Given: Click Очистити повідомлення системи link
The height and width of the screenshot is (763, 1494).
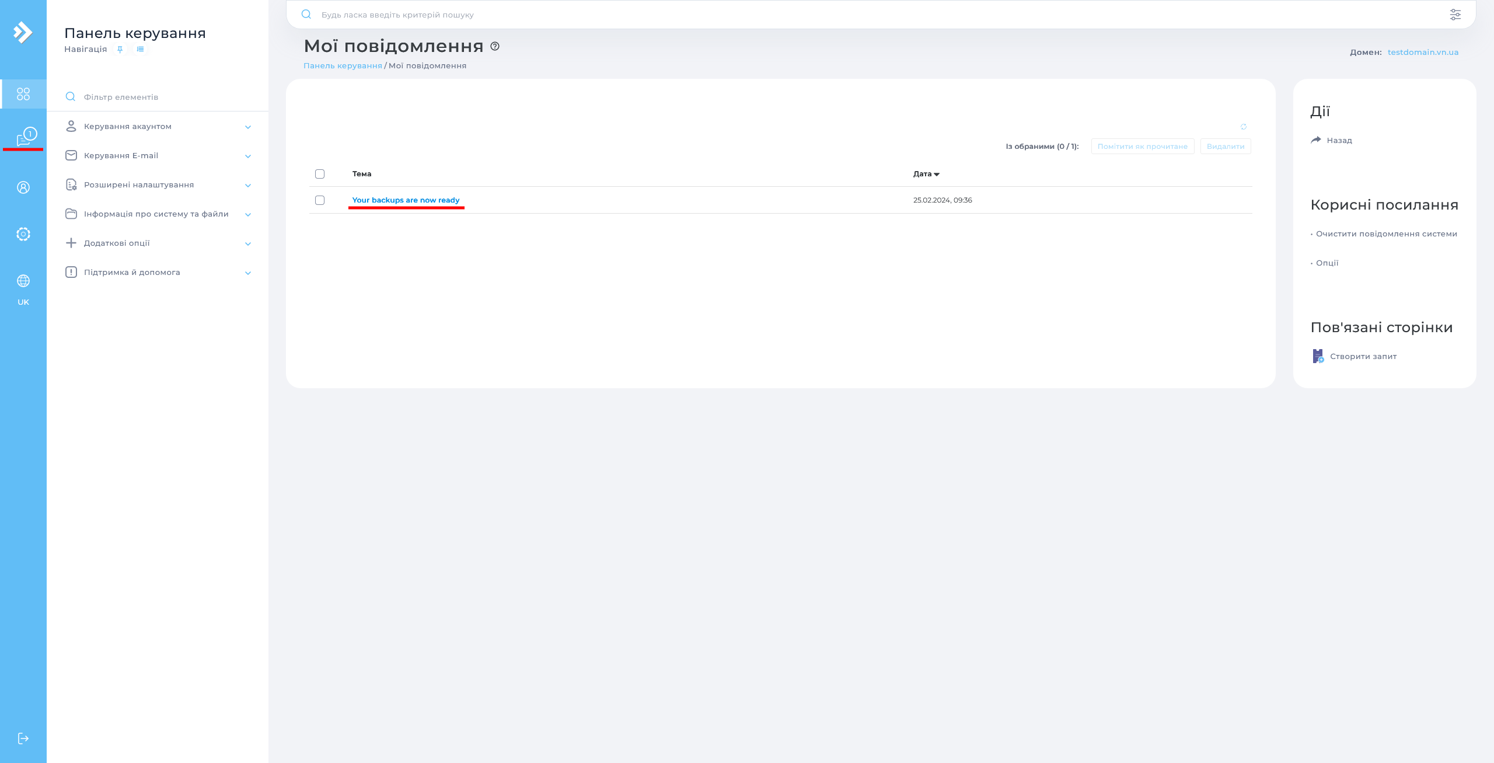Looking at the screenshot, I should coord(1386,234).
